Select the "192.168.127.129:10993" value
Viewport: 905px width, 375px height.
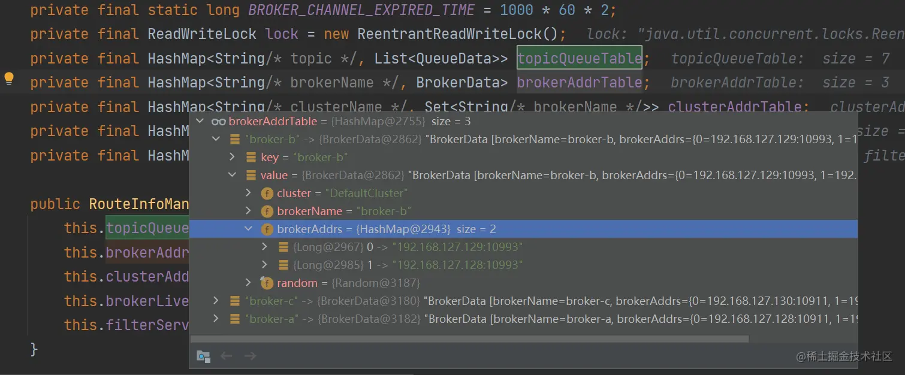click(x=458, y=247)
